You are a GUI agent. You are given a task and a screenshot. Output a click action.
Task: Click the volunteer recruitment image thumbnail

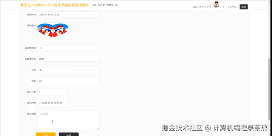(x=53, y=30)
